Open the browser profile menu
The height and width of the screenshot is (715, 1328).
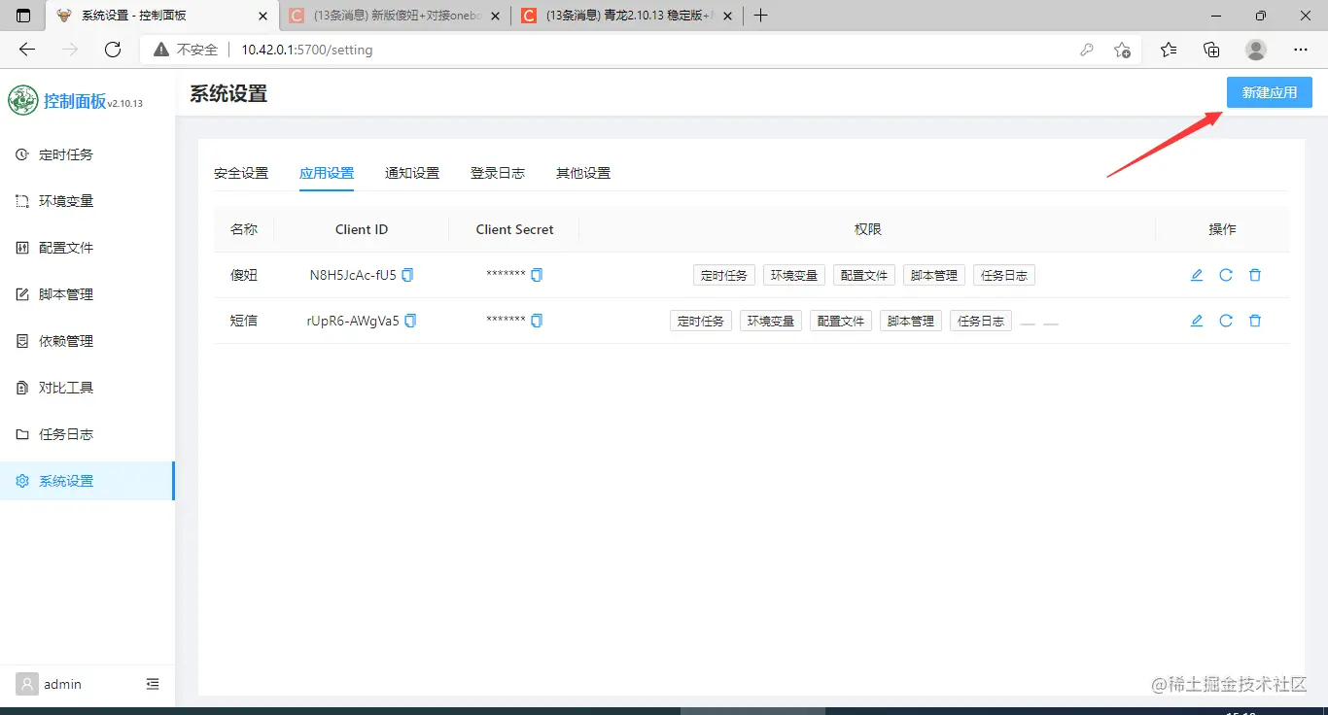[x=1255, y=49]
